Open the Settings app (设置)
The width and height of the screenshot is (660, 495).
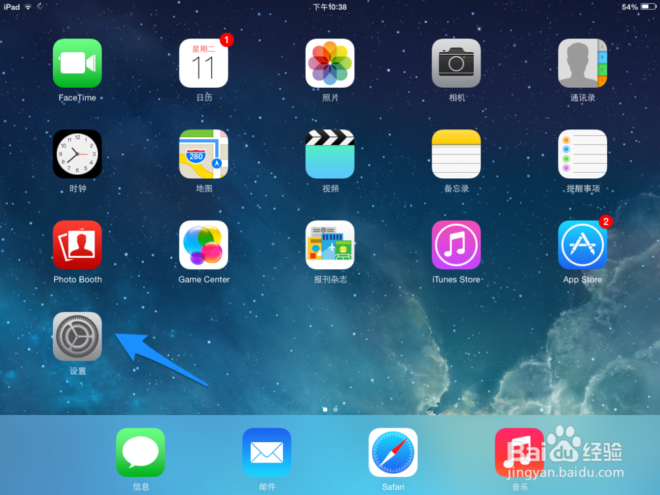(77, 337)
